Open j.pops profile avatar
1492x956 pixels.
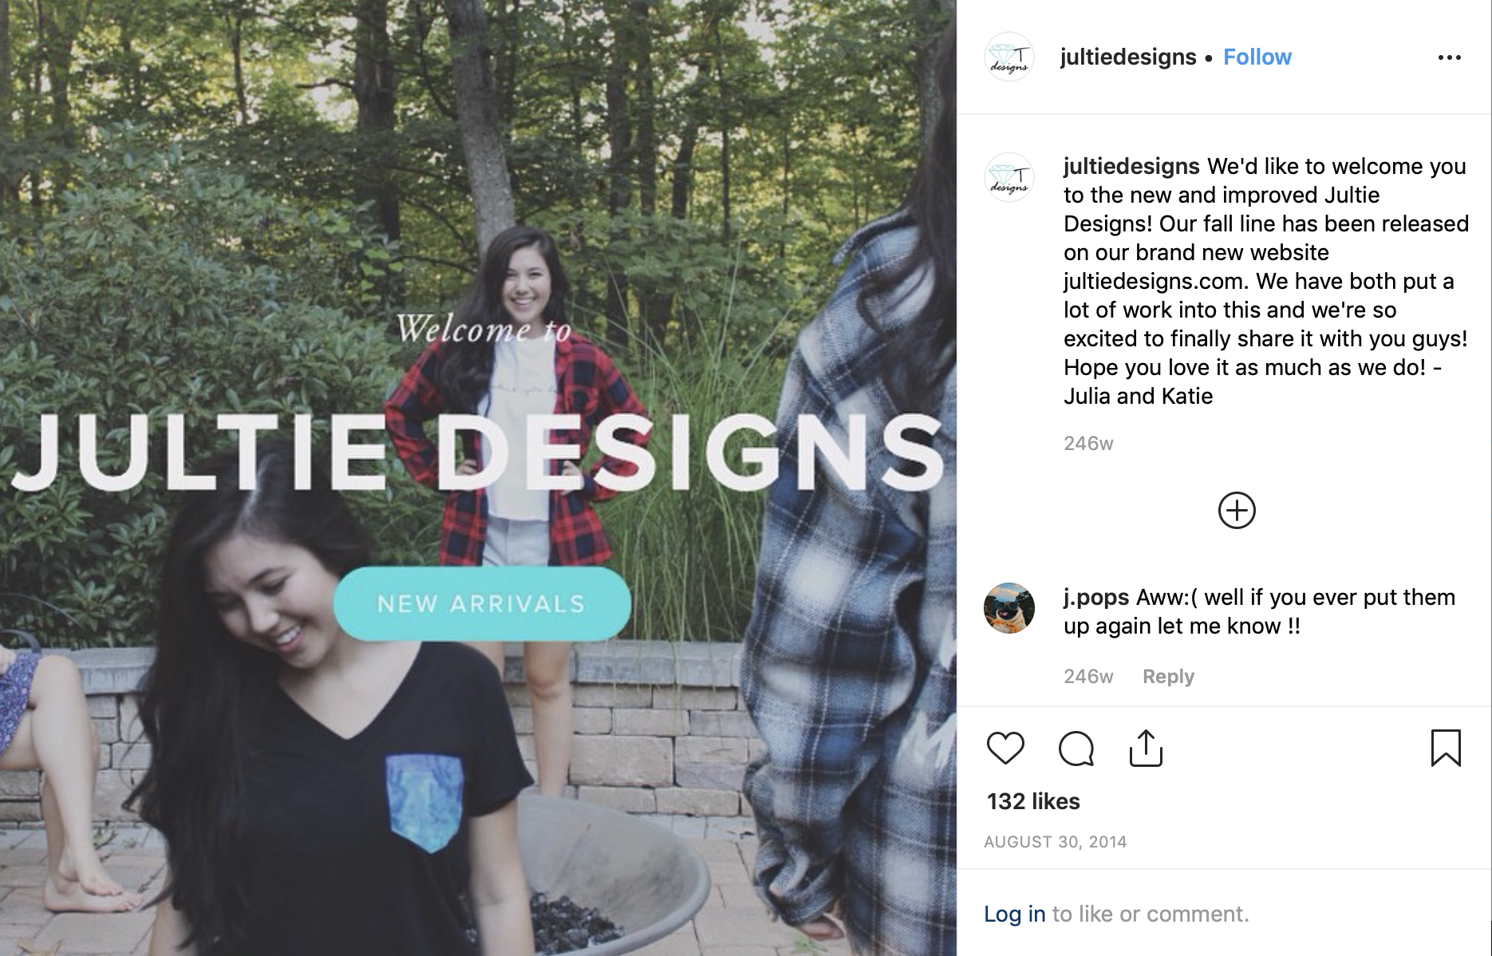(1009, 608)
